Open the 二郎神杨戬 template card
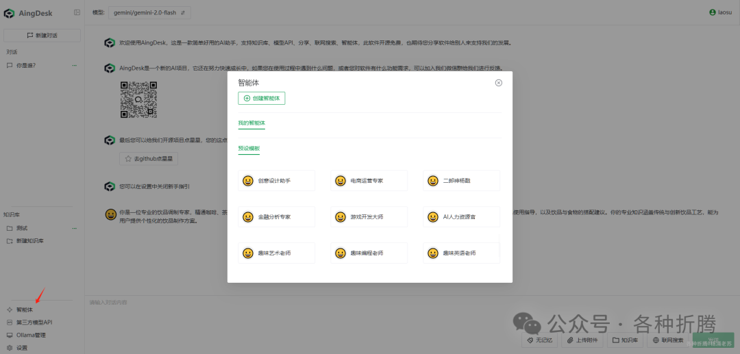 pyautogui.click(x=461, y=181)
